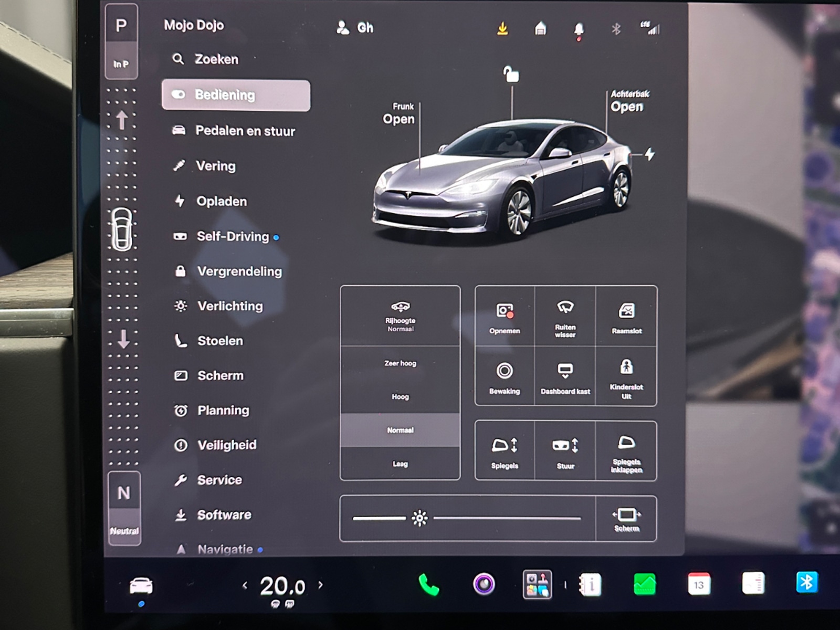Toggle Kinderslot child lock
Viewport: 840px width, 630px height.
point(626,376)
